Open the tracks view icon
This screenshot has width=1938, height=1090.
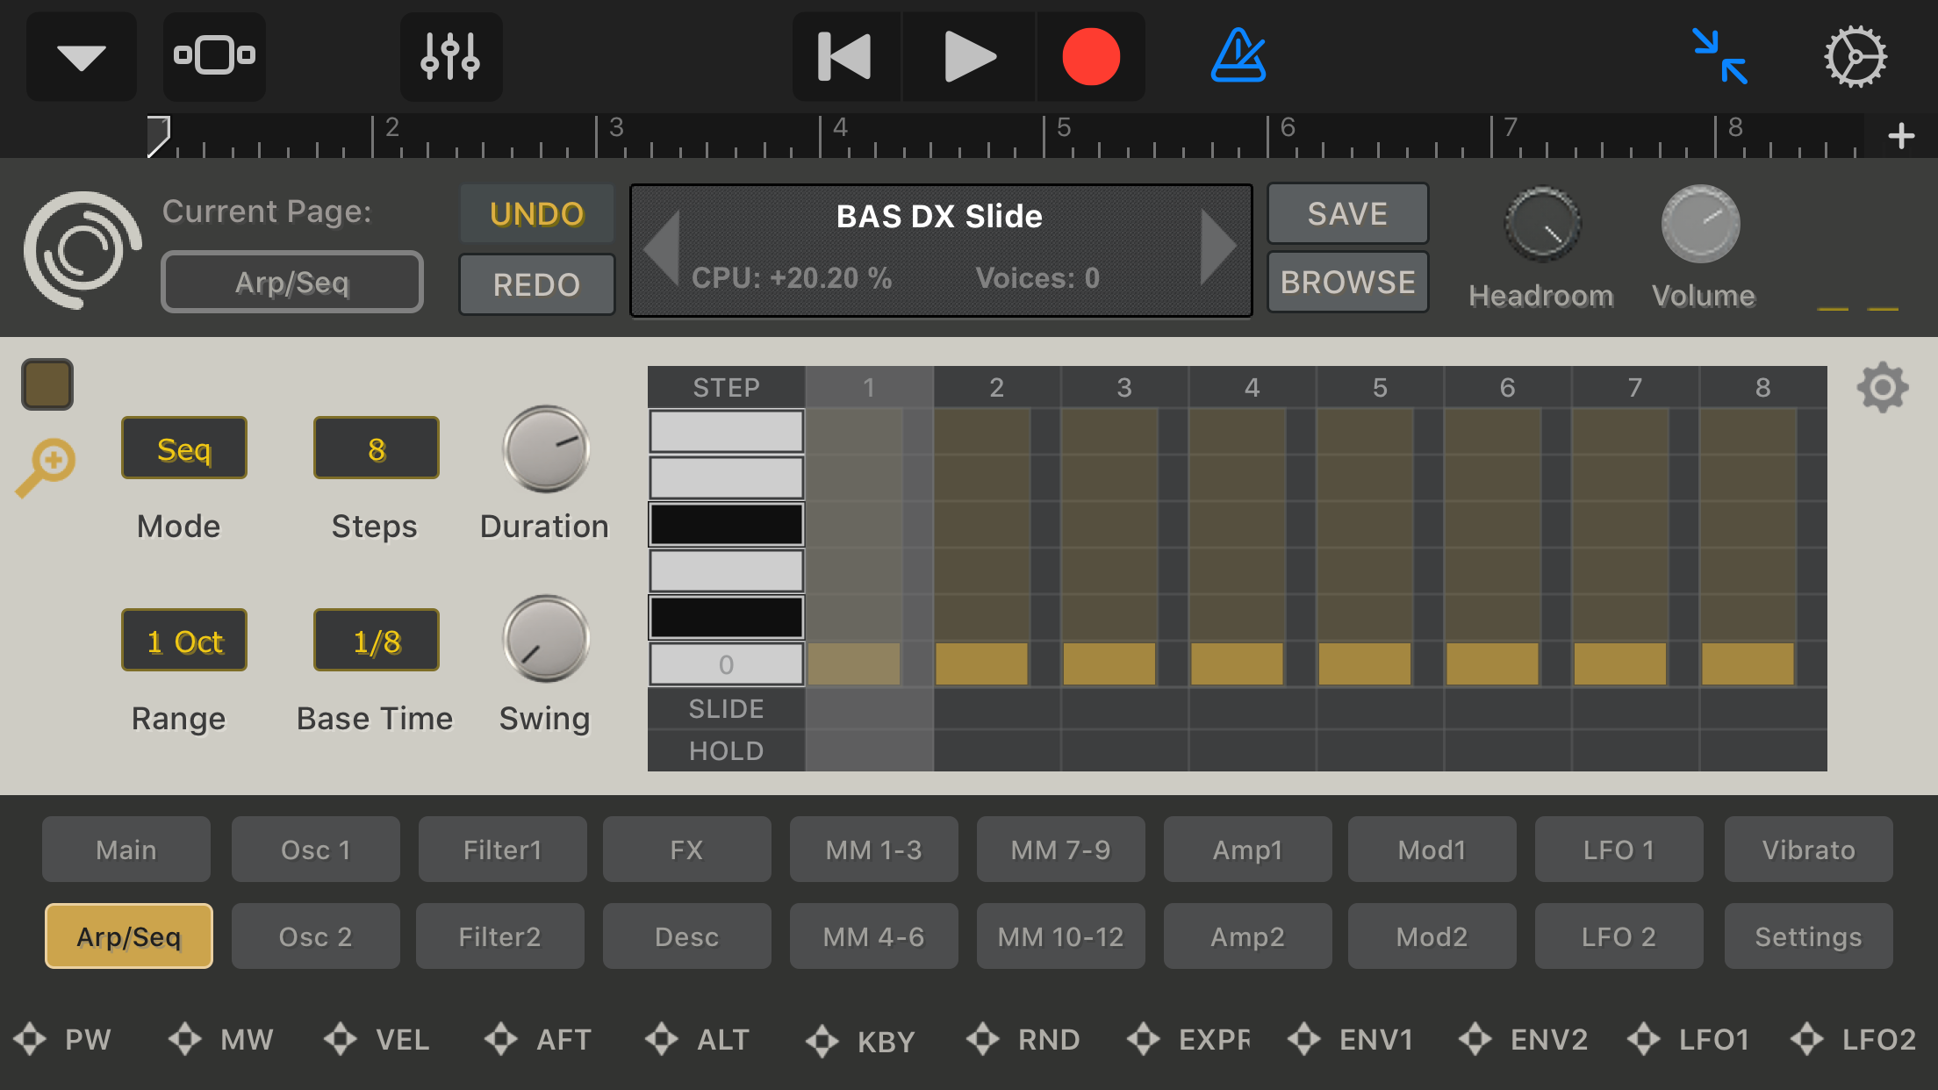click(214, 57)
